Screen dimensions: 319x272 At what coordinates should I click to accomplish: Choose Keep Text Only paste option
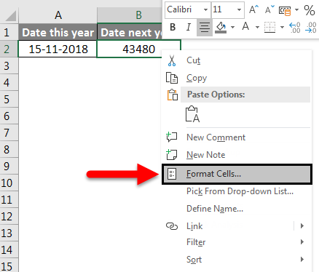coord(192,114)
